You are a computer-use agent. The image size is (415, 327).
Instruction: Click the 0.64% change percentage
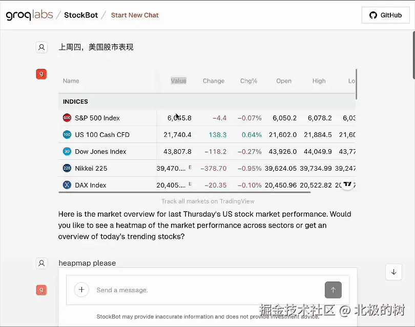pyautogui.click(x=252, y=134)
